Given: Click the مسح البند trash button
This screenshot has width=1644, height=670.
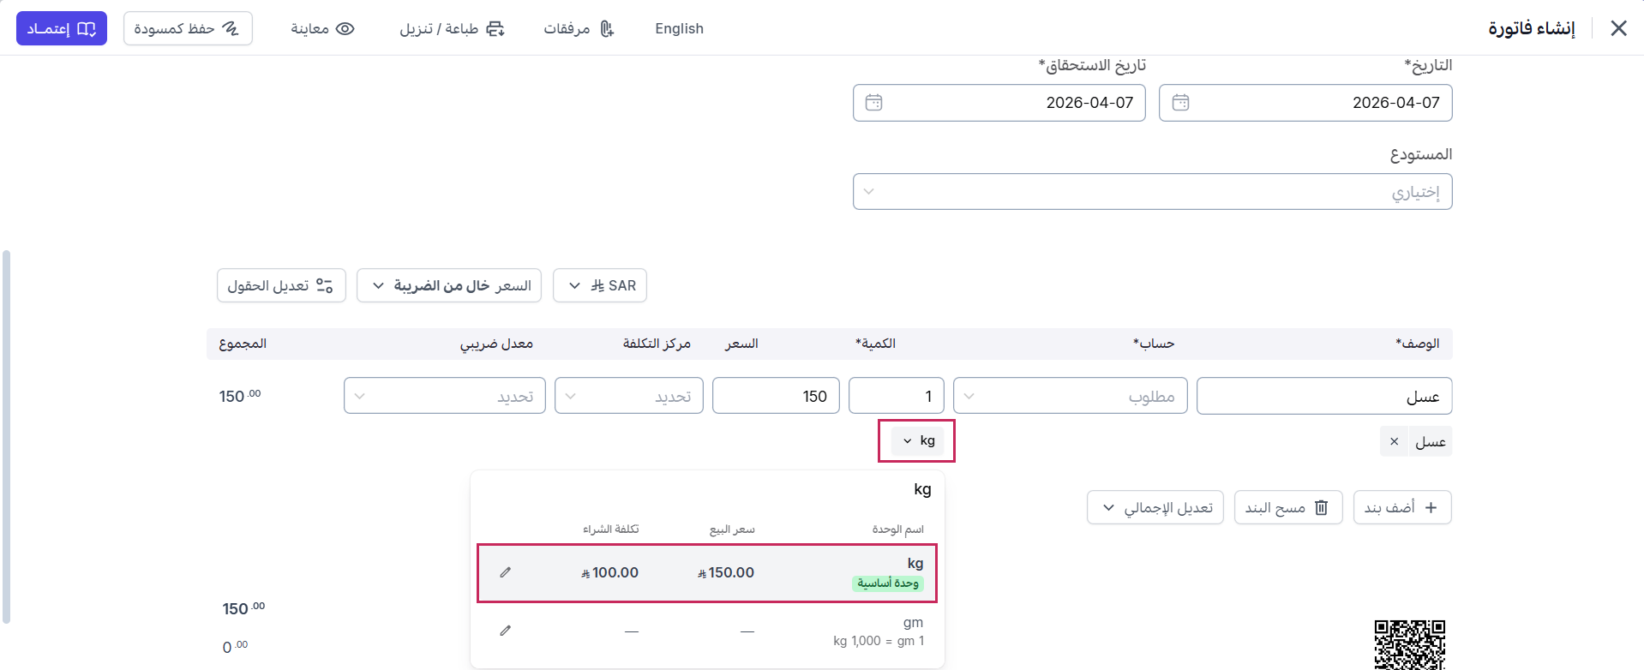Looking at the screenshot, I should tap(1287, 507).
